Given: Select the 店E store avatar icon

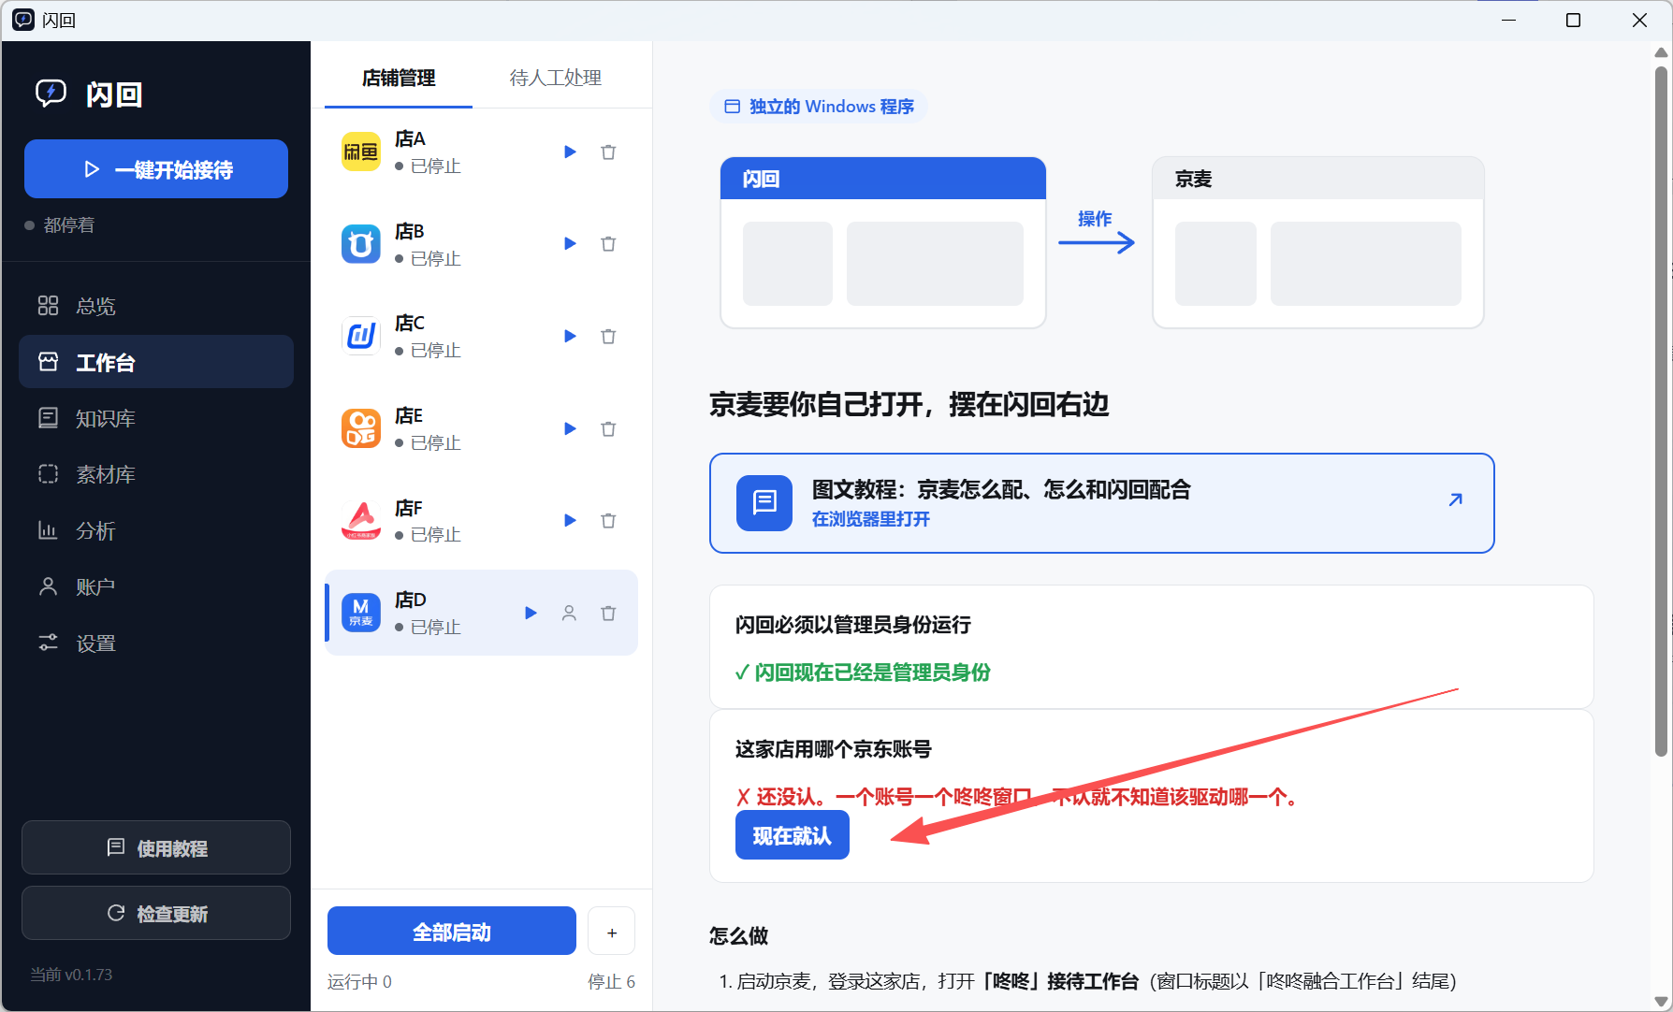Looking at the screenshot, I should (361, 428).
